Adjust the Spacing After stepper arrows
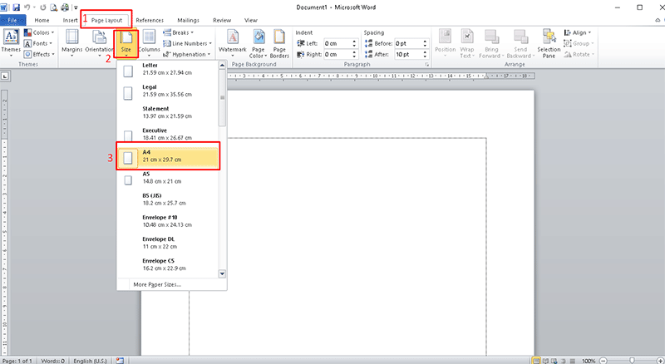Viewport: 665px width, 364px height. coord(425,54)
